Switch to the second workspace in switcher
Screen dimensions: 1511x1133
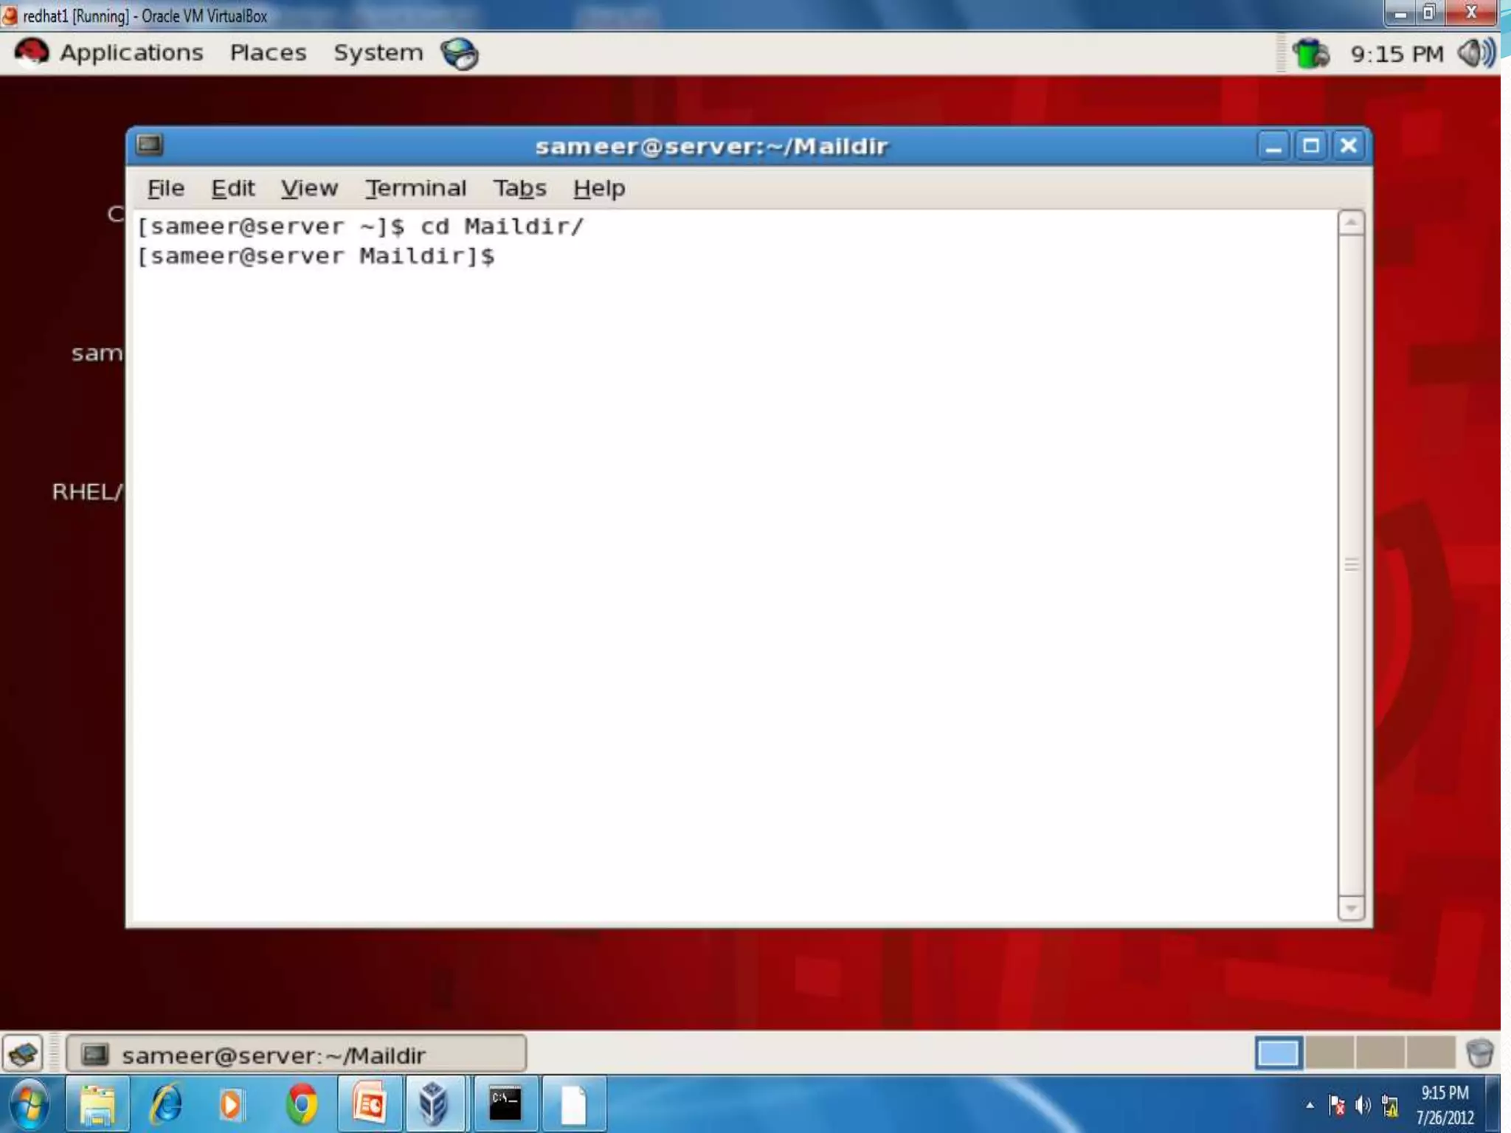coord(1329,1053)
